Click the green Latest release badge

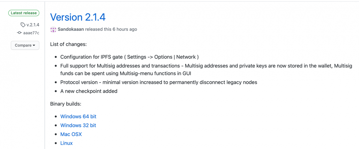click(x=24, y=13)
